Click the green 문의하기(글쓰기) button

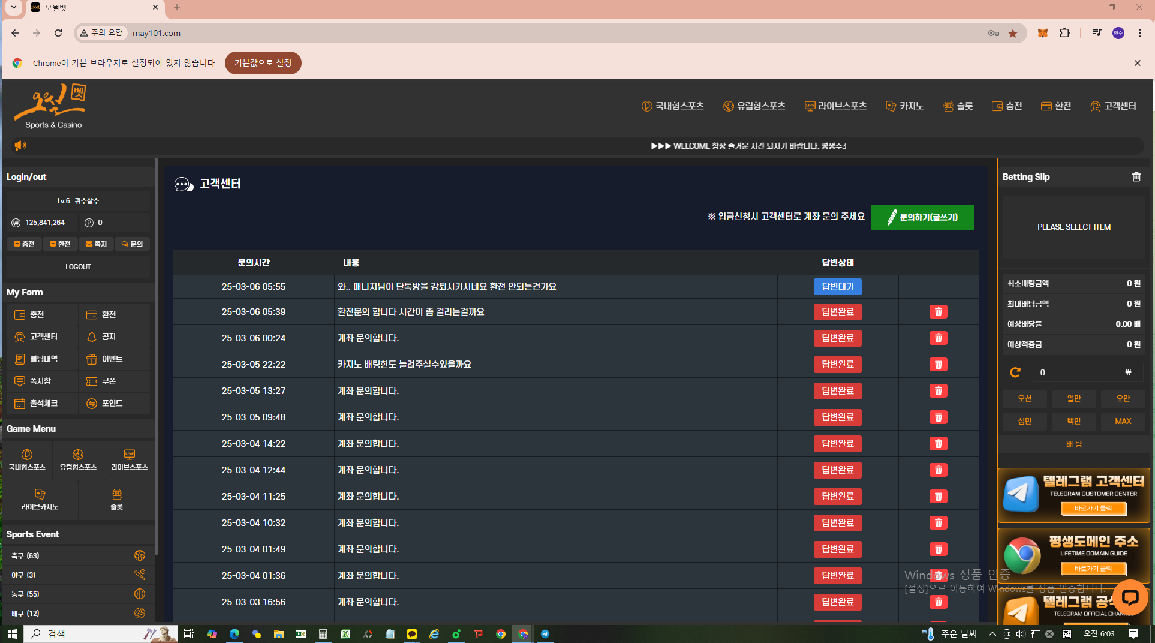pyautogui.click(x=922, y=217)
